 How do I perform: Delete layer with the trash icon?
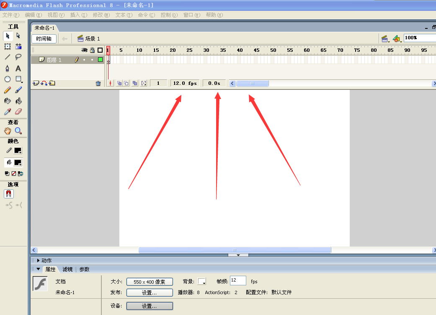pyautogui.click(x=98, y=83)
